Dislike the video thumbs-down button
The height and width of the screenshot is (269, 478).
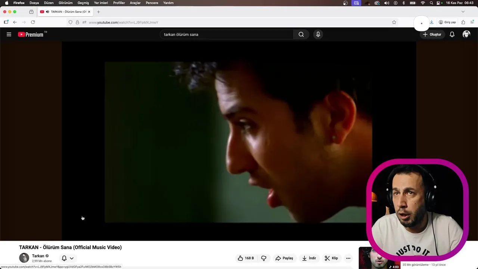(264, 258)
